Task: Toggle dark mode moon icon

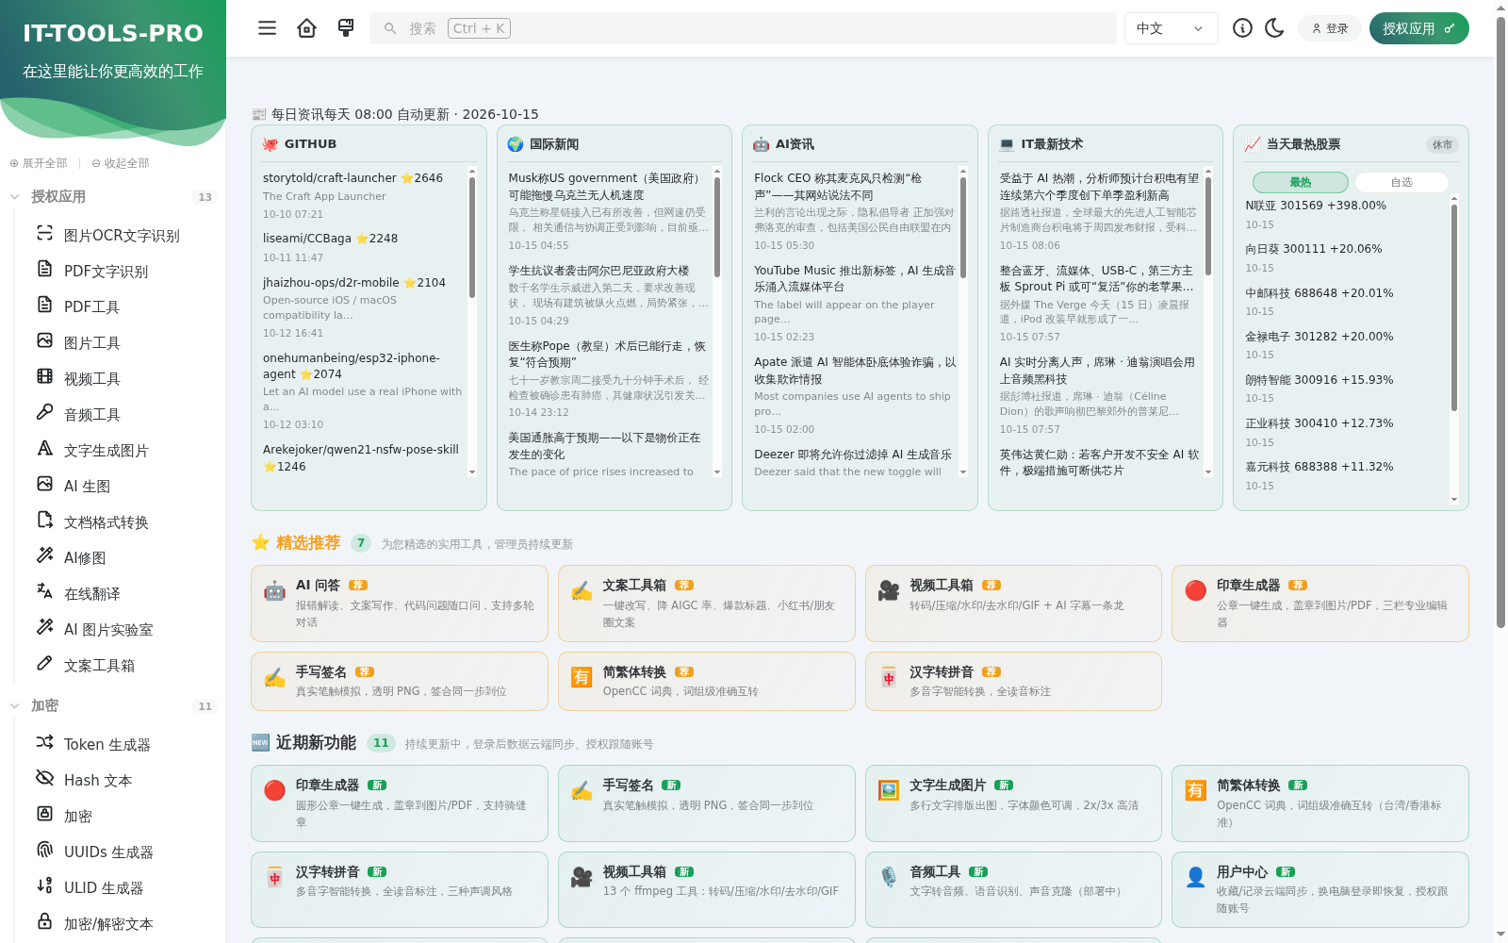Action: point(1274,28)
